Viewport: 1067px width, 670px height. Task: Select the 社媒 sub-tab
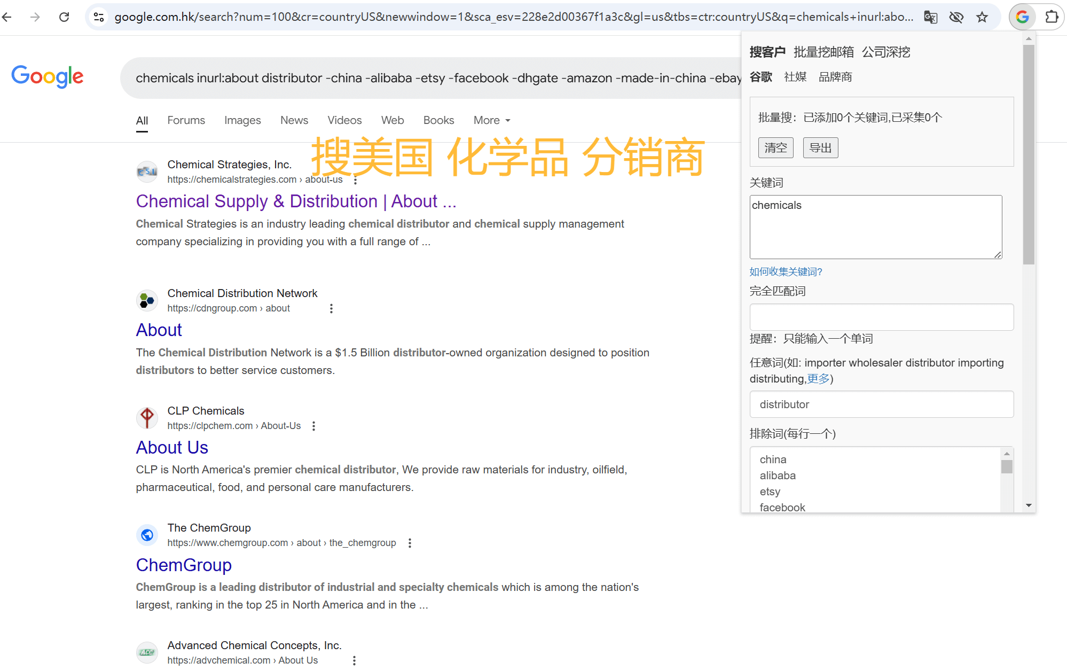pyautogui.click(x=795, y=77)
